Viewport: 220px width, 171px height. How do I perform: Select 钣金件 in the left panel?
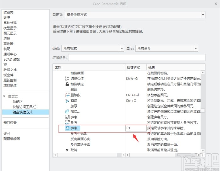(8, 75)
